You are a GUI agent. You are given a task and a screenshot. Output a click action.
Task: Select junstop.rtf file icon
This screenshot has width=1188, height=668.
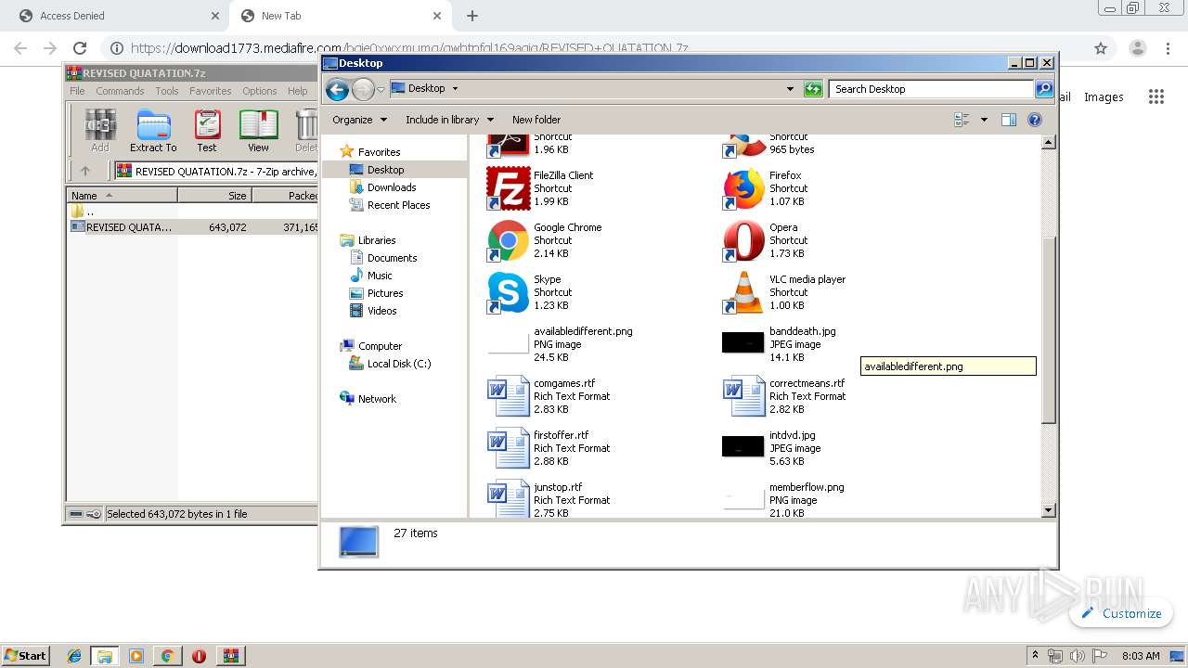(x=508, y=498)
